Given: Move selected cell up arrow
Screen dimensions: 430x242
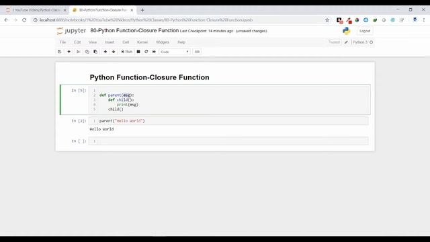Looking at the screenshot, I should point(105,52).
